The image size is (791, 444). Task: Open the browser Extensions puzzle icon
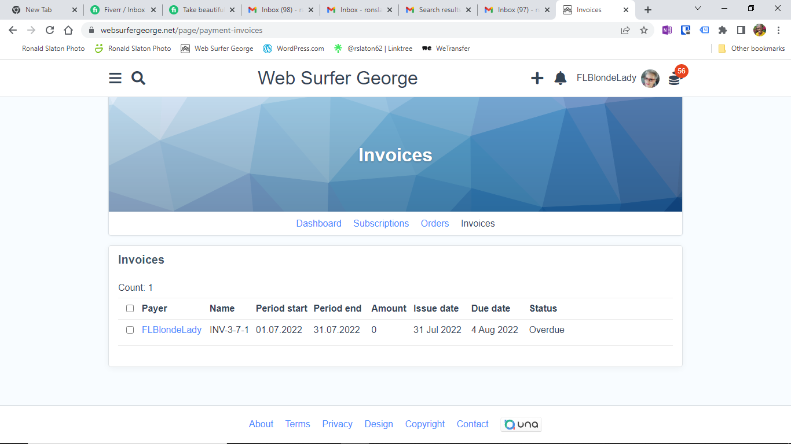pos(722,30)
